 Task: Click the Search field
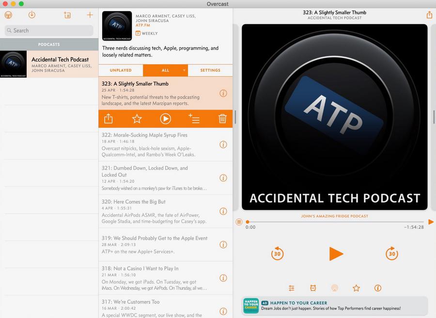click(x=49, y=31)
